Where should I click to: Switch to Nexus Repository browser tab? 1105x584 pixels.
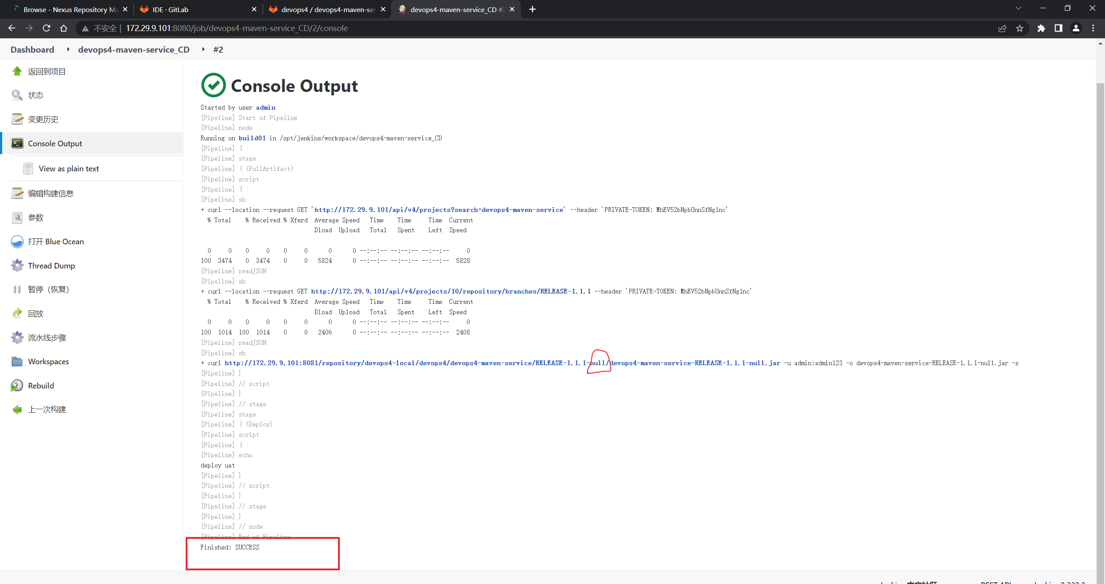pyautogui.click(x=69, y=9)
